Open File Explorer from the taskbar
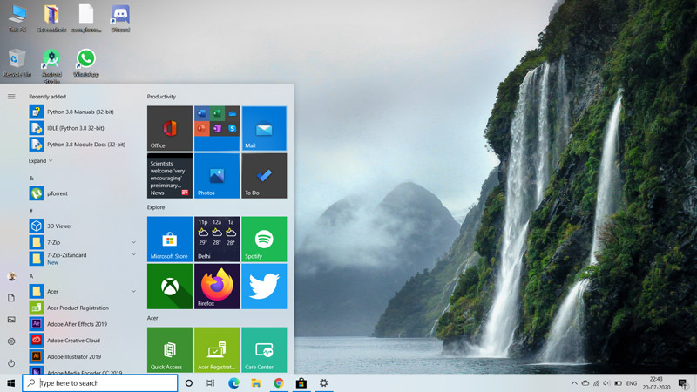The height and width of the screenshot is (392, 697). pyautogui.click(x=256, y=383)
